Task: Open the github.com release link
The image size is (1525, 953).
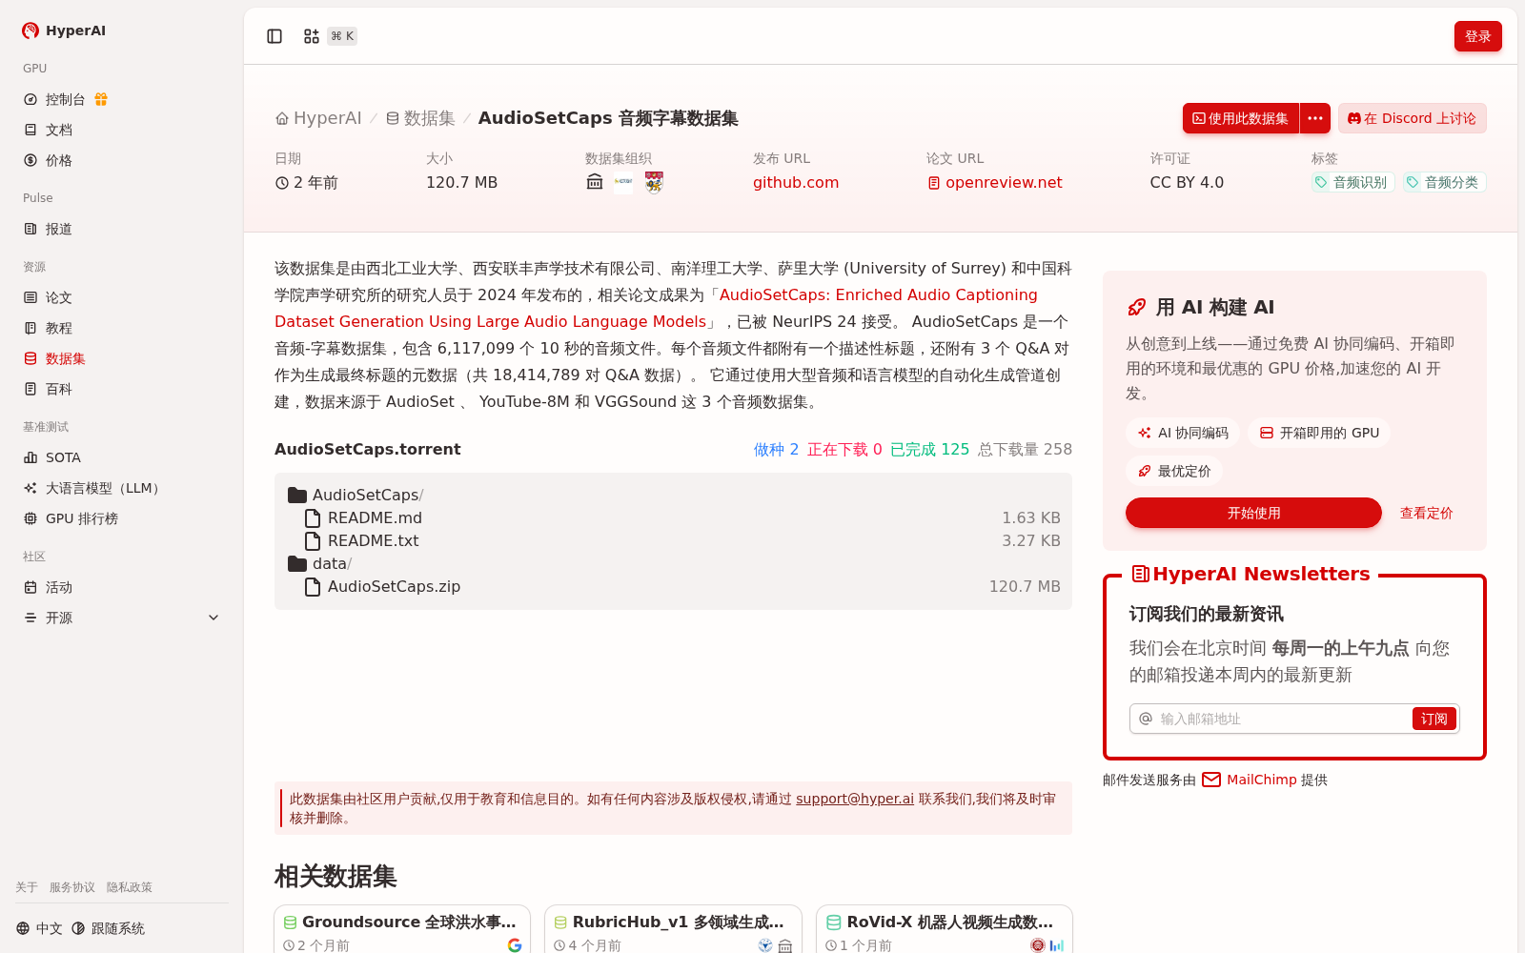Action: coord(796,182)
